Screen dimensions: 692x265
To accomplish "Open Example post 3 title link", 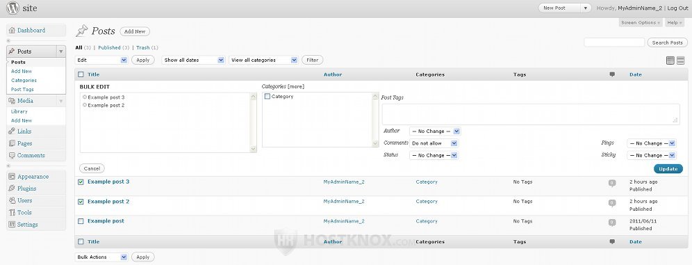I will pyautogui.click(x=108, y=182).
